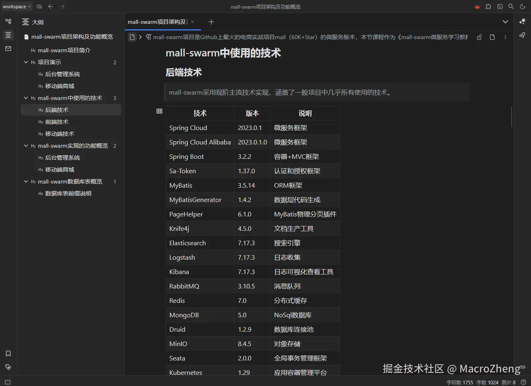Click the MinIO table cell
Screen dimensions: 531x386
click(x=200, y=344)
